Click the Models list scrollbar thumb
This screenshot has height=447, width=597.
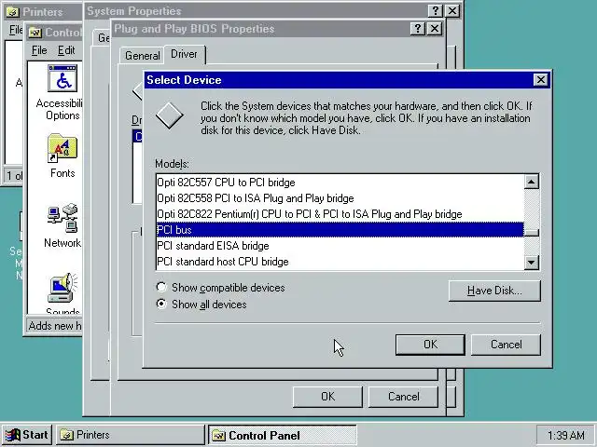tap(531, 233)
